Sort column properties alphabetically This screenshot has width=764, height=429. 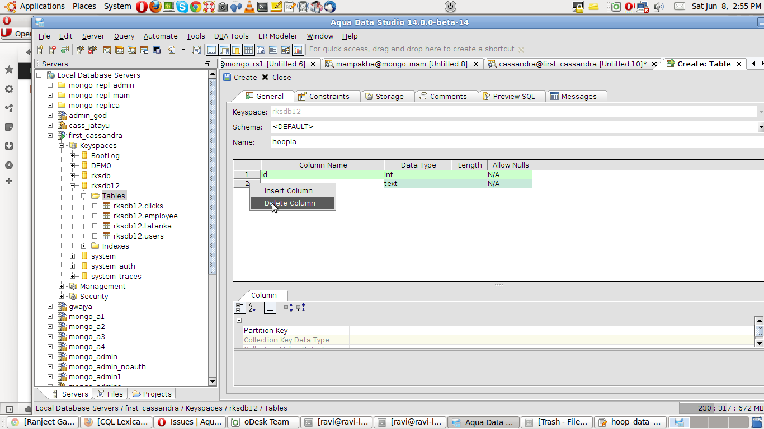pos(252,308)
